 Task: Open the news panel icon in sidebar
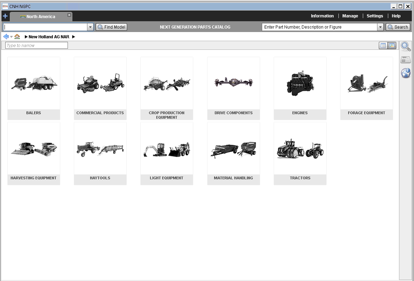point(406,60)
